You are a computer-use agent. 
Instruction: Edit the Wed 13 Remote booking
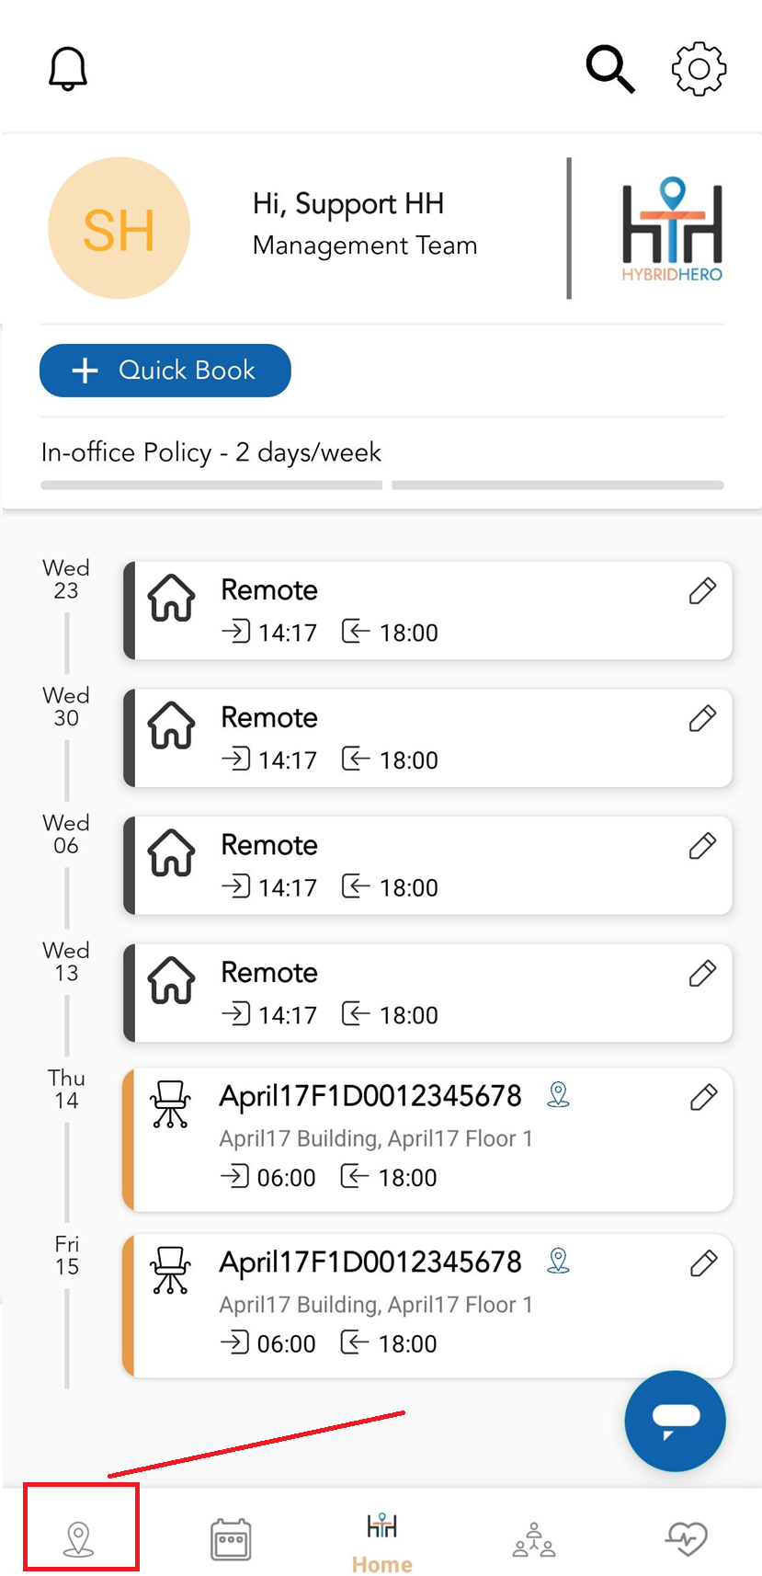[702, 973]
